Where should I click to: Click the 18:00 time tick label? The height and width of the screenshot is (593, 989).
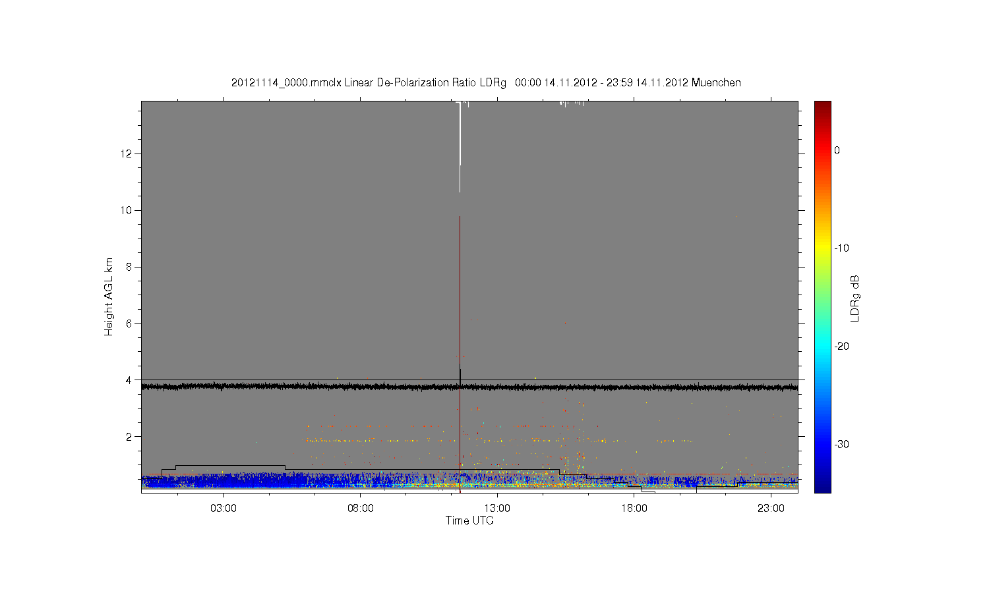pyautogui.click(x=634, y=509)
